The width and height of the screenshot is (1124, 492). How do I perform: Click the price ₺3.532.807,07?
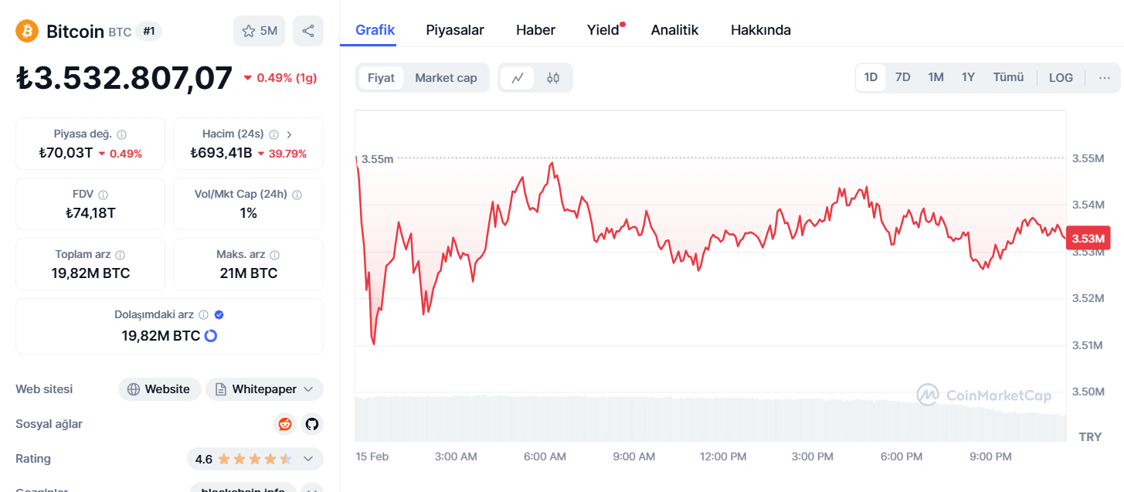click(x=124, y=78)
